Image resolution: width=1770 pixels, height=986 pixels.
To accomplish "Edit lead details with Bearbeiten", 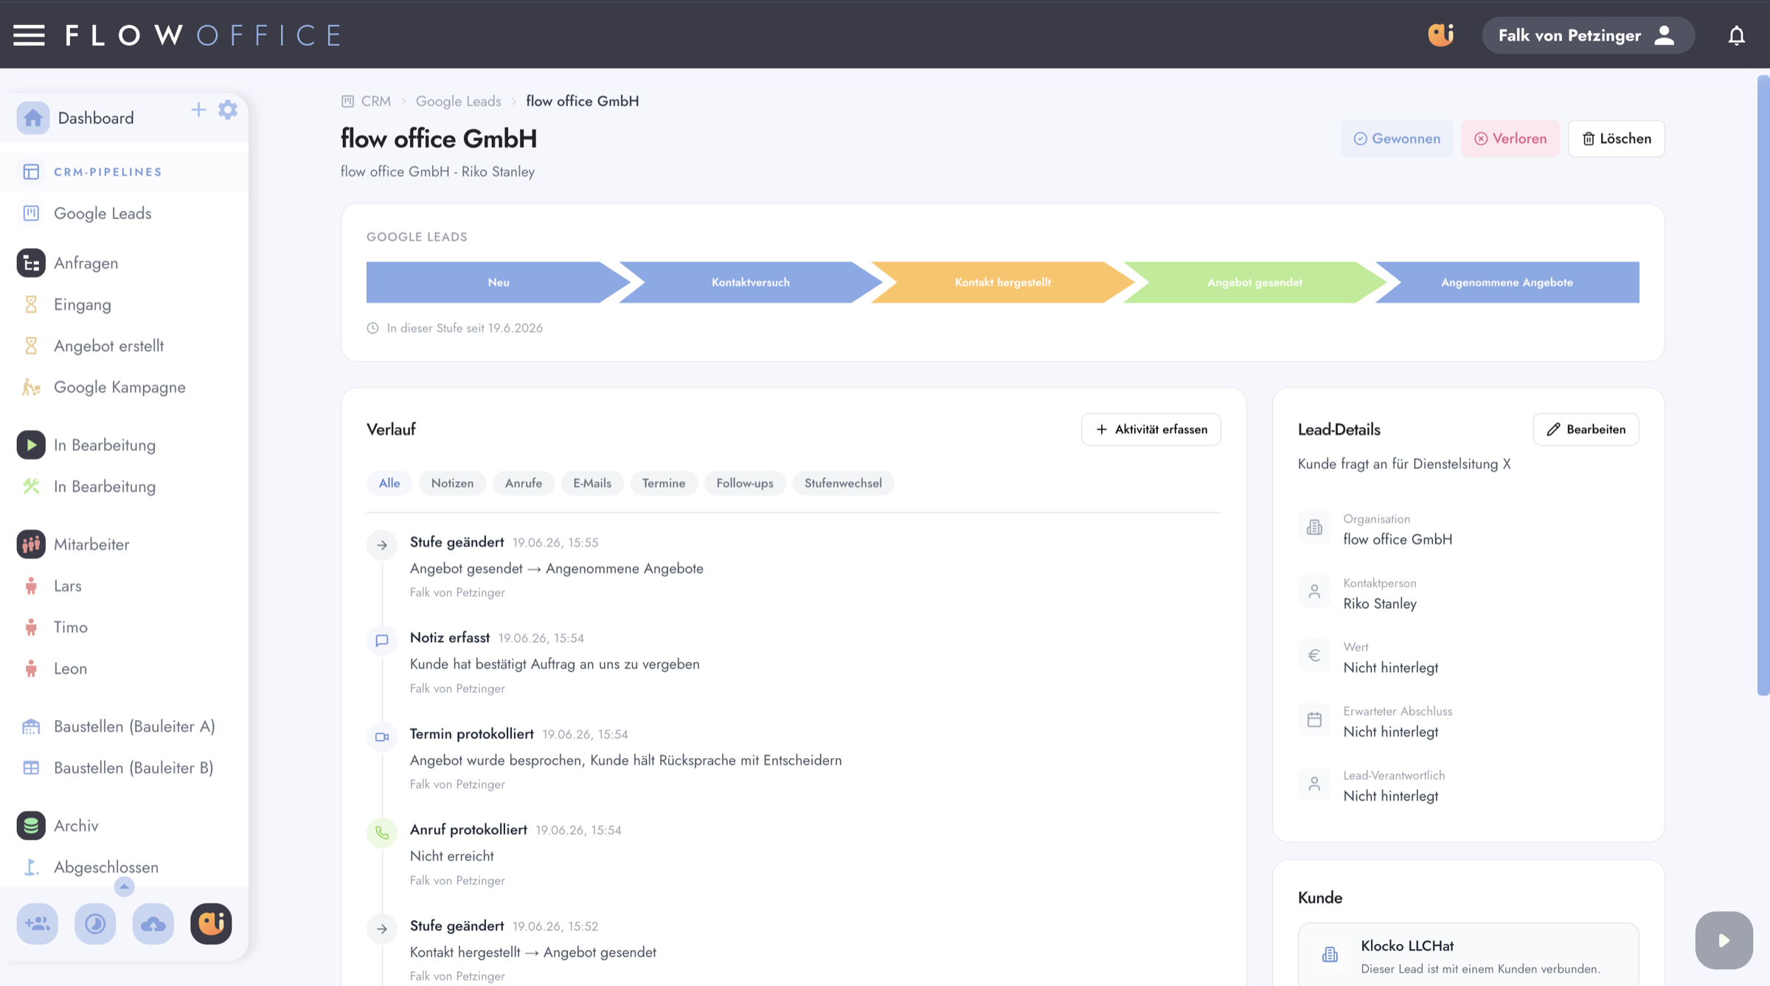I will pyautogui.click(x=1586, y=429).
